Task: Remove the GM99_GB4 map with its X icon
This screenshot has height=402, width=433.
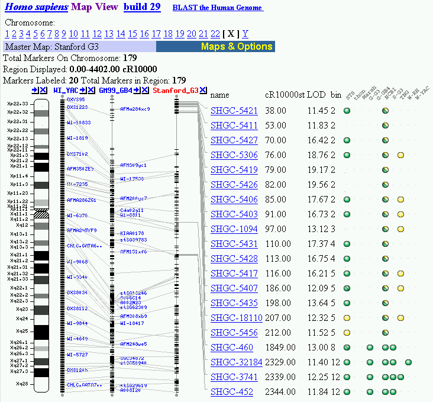Action: pos(146,90)
